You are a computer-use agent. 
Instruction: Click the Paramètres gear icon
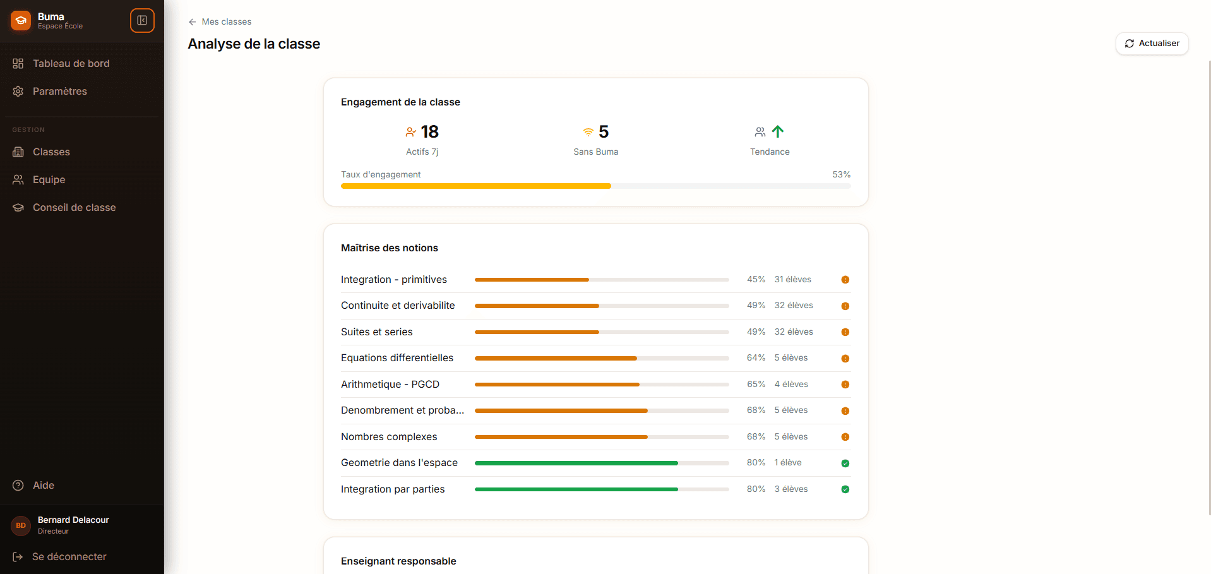(18, 92)
